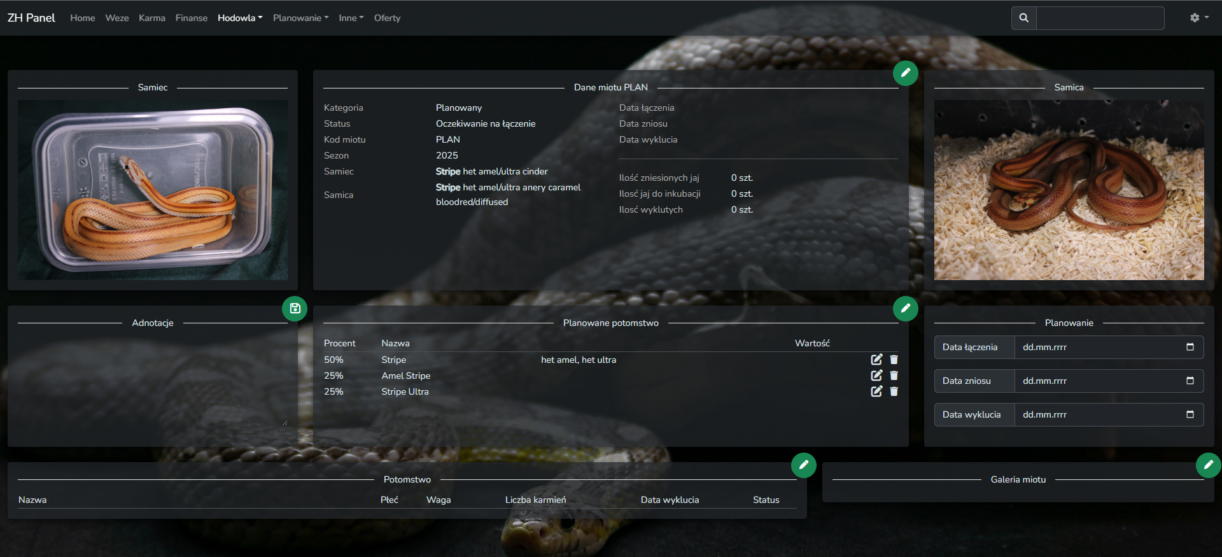Open the Samiec snake photo

pos(153,190)
